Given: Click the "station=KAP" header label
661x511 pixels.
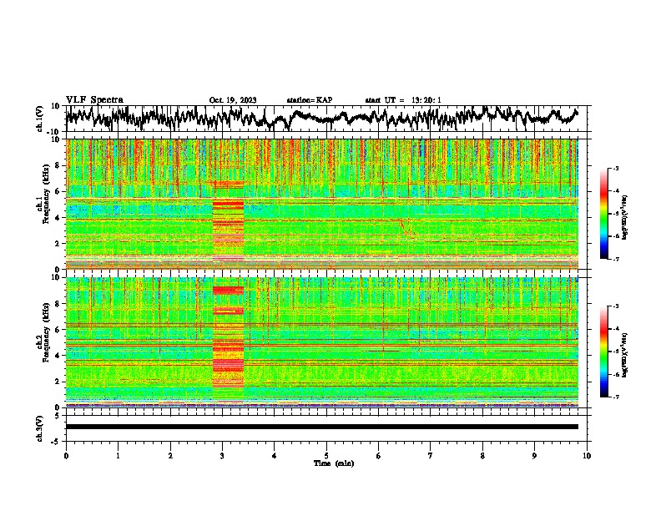Looking at the screenshot, I should (310, 100).
